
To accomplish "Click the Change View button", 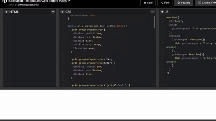I will click(206, 3).
